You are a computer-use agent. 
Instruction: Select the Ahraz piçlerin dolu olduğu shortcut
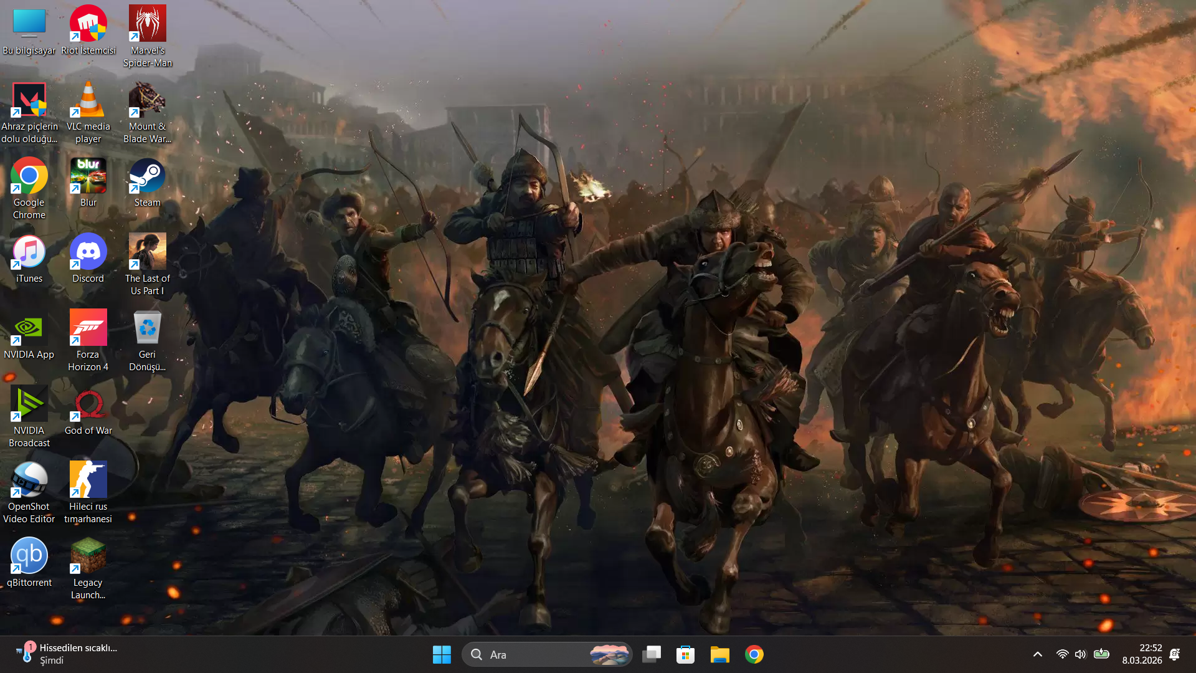pyautogui.click(x=29, y=113)
